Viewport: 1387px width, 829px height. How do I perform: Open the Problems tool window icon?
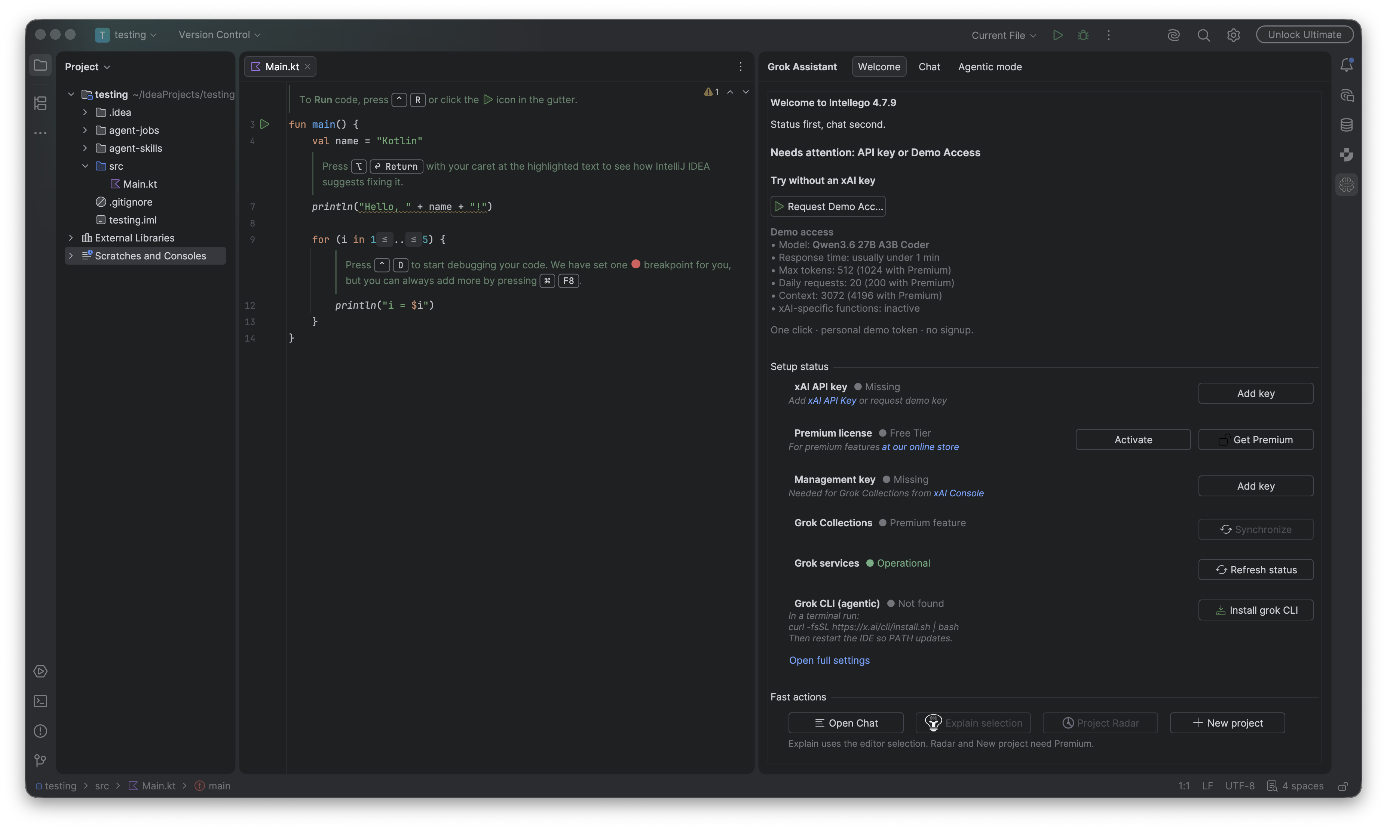point(40,731)
